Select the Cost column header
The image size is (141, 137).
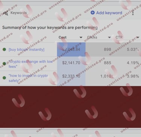click(62, 37)
